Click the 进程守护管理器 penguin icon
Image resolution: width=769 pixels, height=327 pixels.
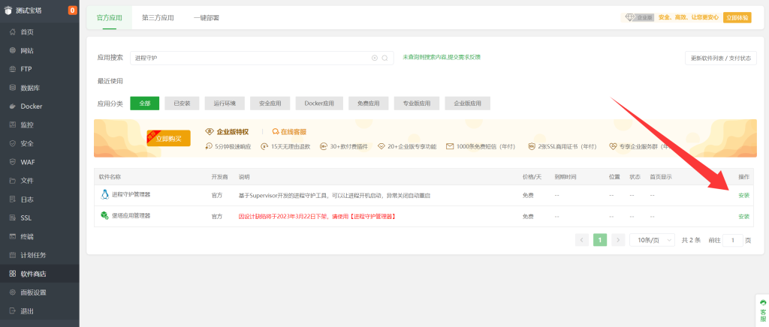point(104,194)
